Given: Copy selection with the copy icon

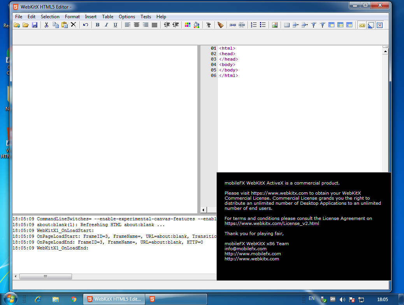Looking at the screenshot, I should 55,25.
